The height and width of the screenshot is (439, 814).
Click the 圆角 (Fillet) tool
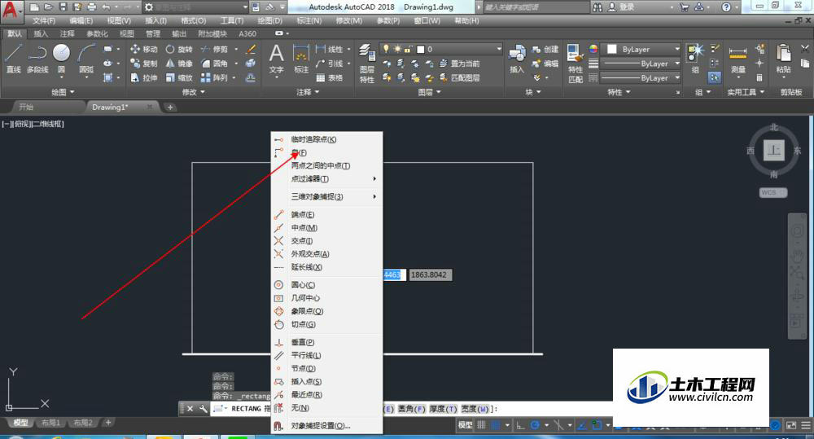214,64
